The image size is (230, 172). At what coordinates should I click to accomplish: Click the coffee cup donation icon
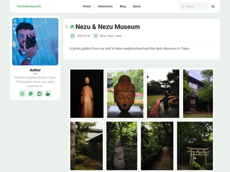[48, 93]
